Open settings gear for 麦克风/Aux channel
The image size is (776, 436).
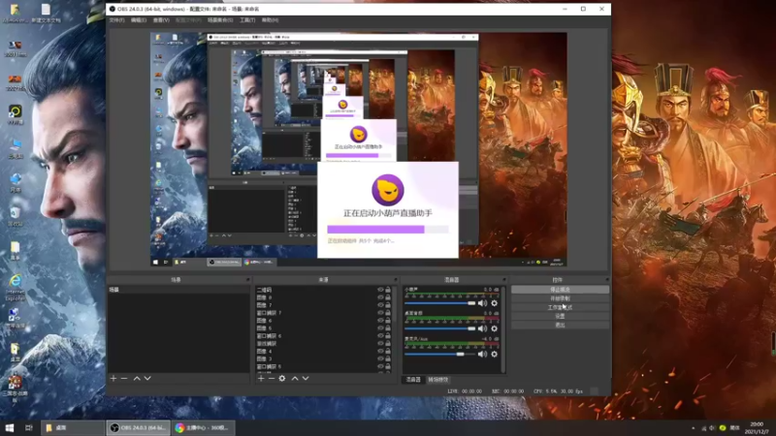click(494, 354)
